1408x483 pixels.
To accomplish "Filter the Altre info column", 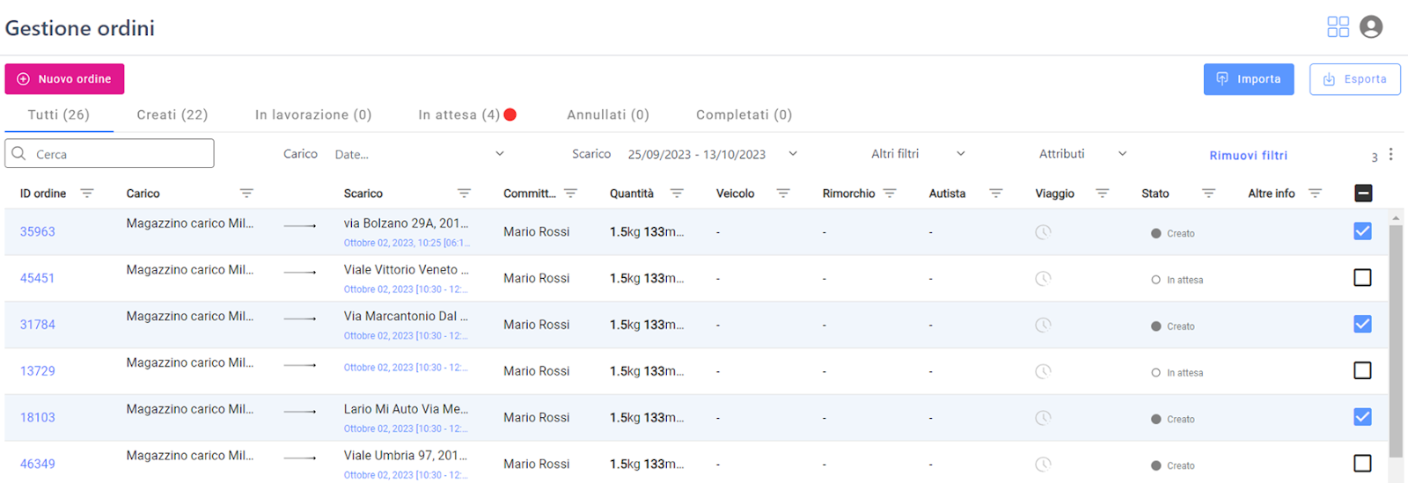I will [1316, 193].
